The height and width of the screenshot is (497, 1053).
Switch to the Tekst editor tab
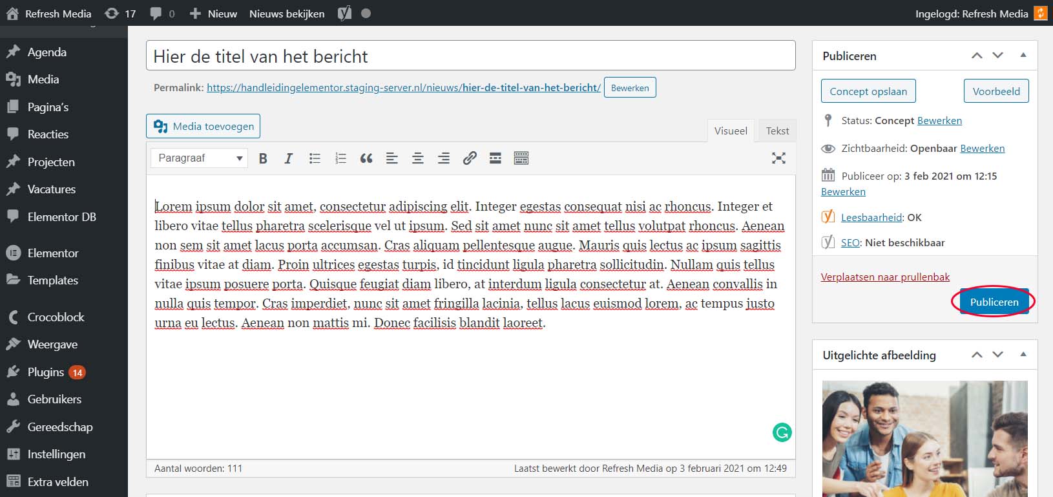(777, 131)
